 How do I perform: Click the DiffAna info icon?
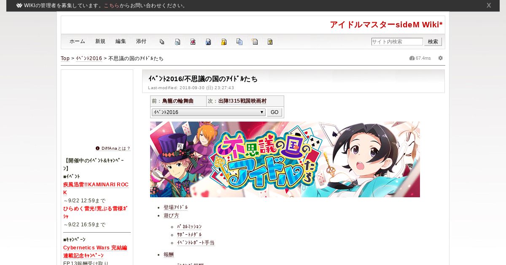(97, 148)
